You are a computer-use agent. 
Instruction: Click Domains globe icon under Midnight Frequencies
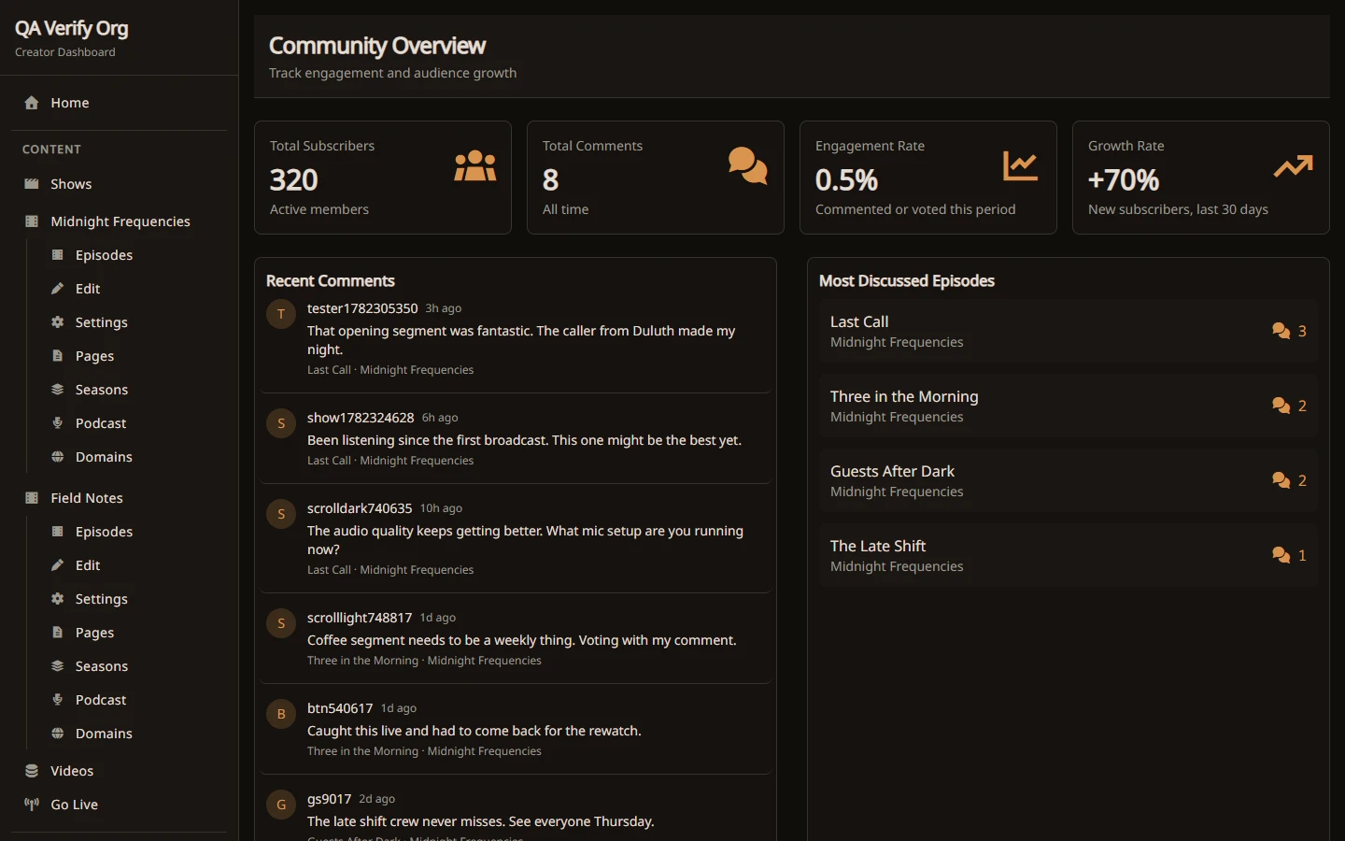tap(57, 457)
